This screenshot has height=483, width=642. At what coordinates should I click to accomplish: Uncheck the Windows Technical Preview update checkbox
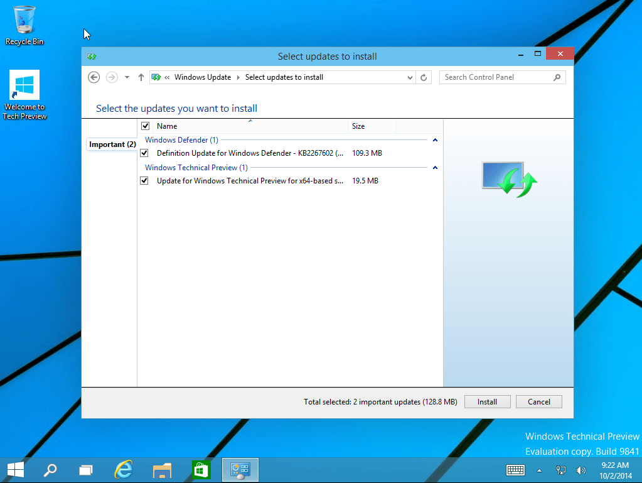point(144,181)
